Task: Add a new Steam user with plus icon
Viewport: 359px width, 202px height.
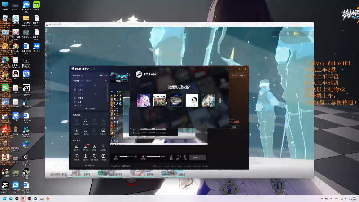Action: (220, 101)
